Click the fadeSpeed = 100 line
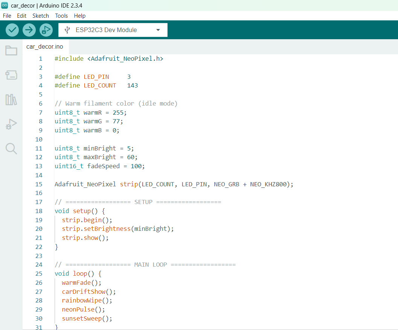398x330 pixels. click(x=100, y=166)
